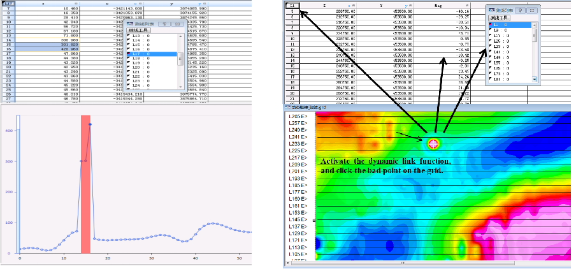The width and height of the screenshot is (576, 271).
Task: Select line L17 in the left line list
Action: 152,54
